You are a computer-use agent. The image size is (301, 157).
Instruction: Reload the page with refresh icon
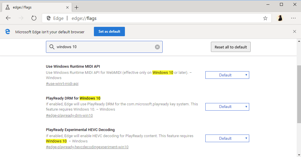(x=34, y=18)
